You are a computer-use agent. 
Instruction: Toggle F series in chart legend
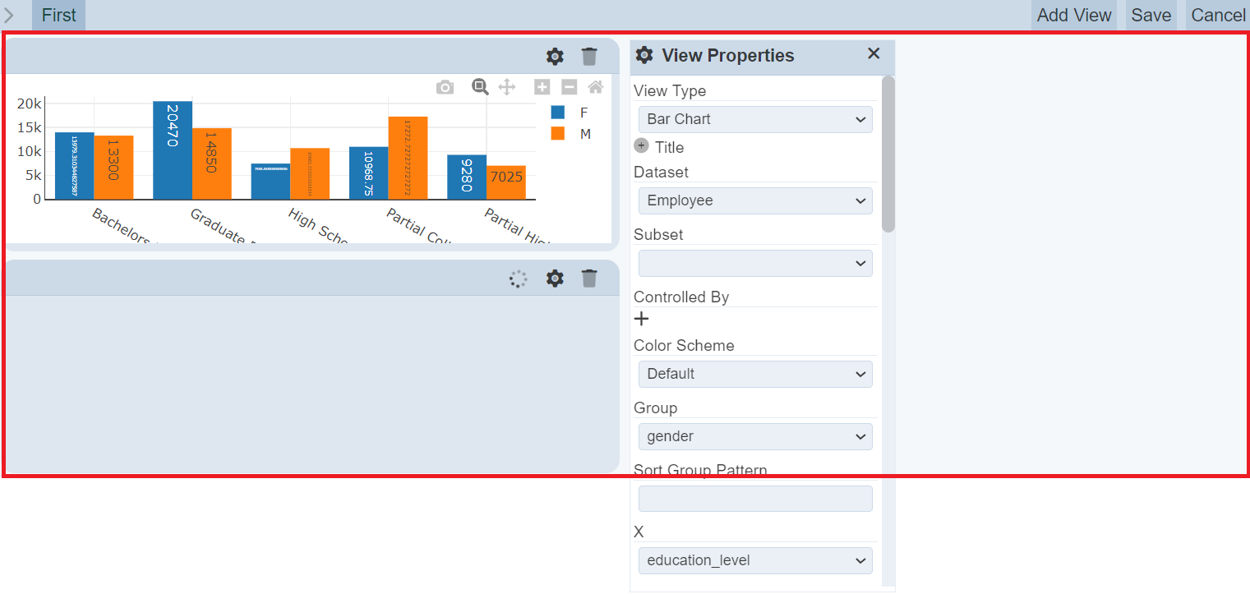click(571, 113)
